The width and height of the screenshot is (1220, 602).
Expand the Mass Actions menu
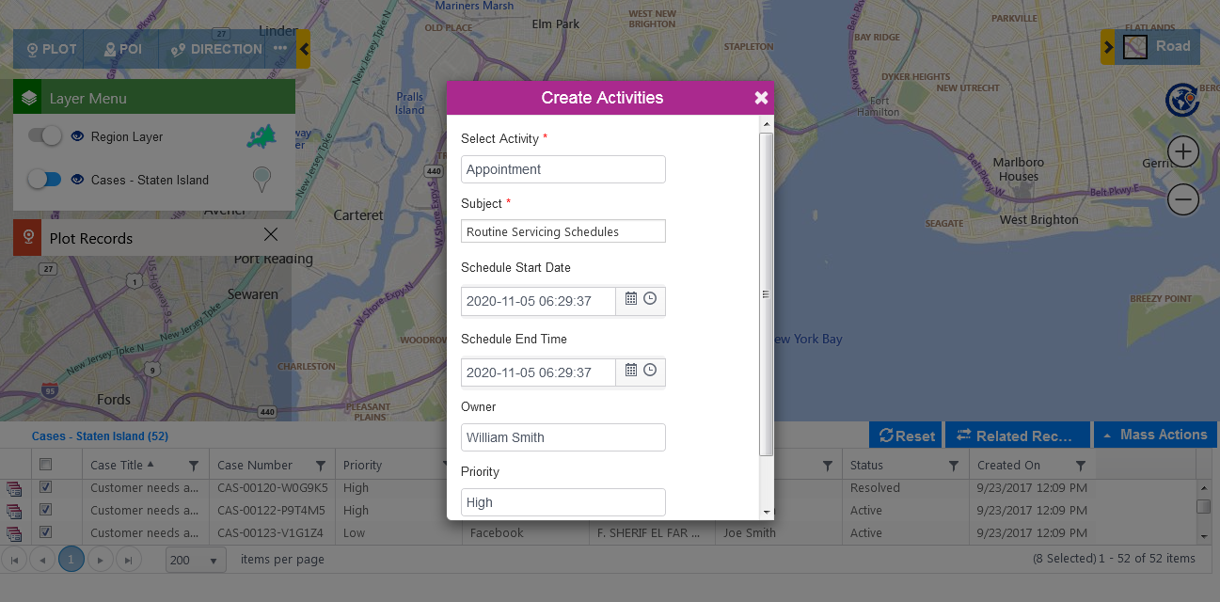1154,435
